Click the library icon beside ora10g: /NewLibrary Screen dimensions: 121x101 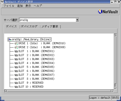[x=10, y=39]
